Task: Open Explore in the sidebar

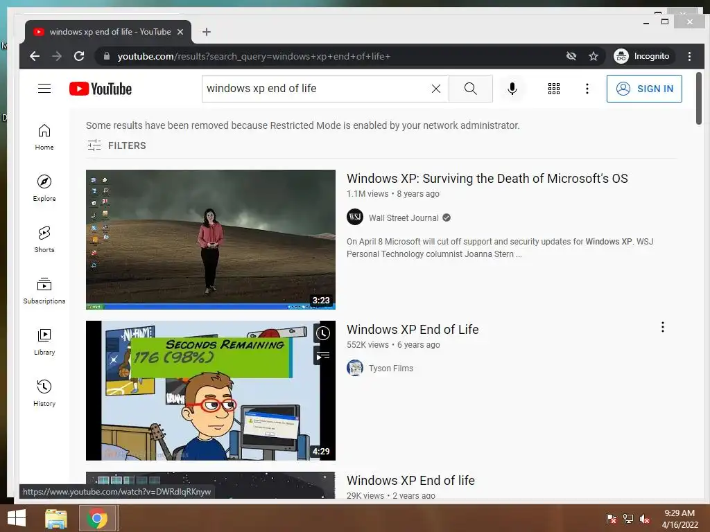Action: pos(44,188)
